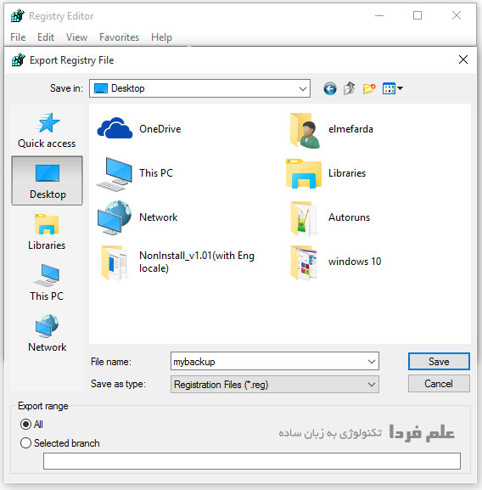This screenshot has height=490, width=482.
Task: Open This PC from the left places bar
Action: click(47, 283)
